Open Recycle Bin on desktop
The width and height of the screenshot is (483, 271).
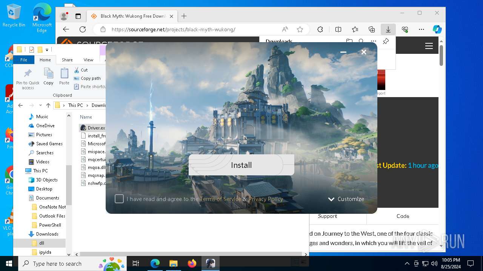coord(14,15)
